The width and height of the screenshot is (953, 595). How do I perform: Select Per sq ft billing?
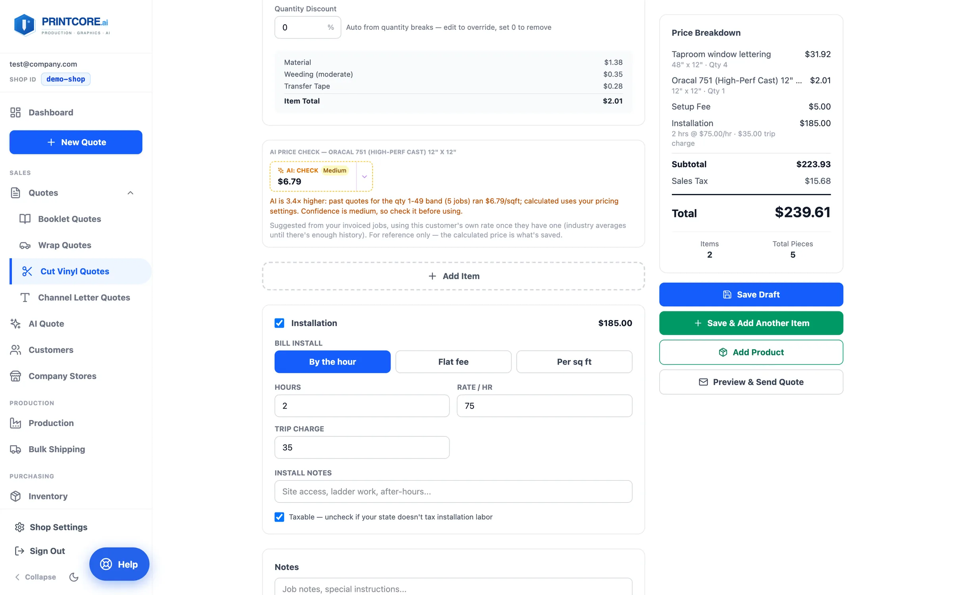(574, 362)
